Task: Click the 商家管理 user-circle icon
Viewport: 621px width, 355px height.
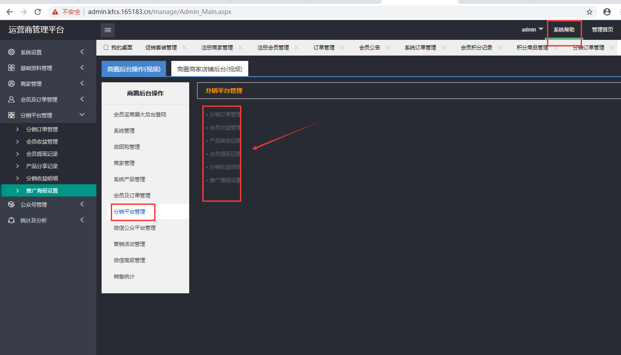Action: tap(11, 84)
